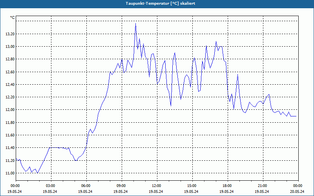Click the "11,40" y-axis label

[10, 148]
